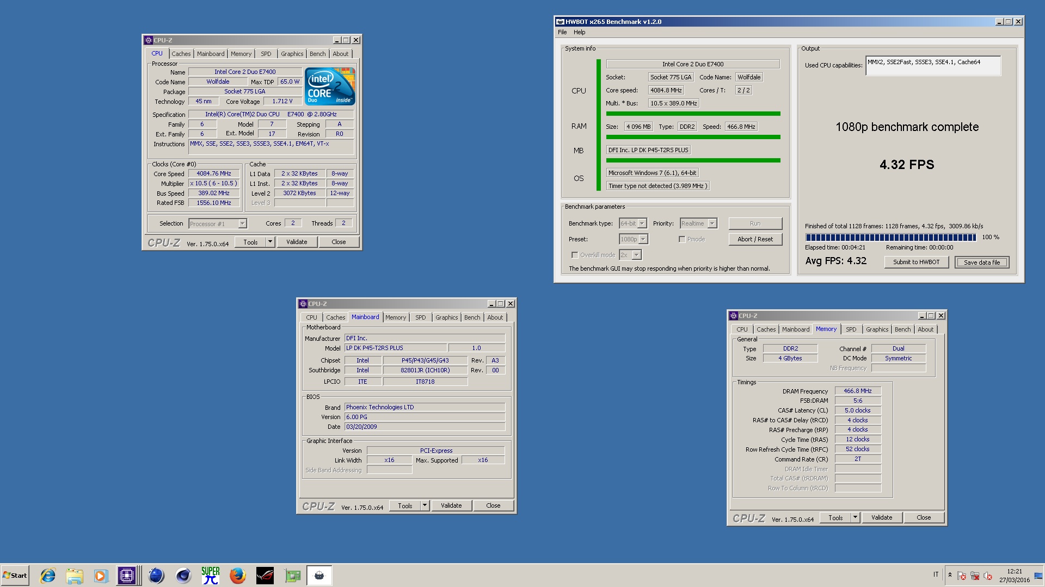The height and width of the screenshot is (587, 1045).
Task: Open the ASUS ROG application in taskbar
Action: point(265,576)
